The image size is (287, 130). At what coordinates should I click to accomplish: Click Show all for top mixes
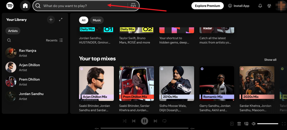click(270, 60)
